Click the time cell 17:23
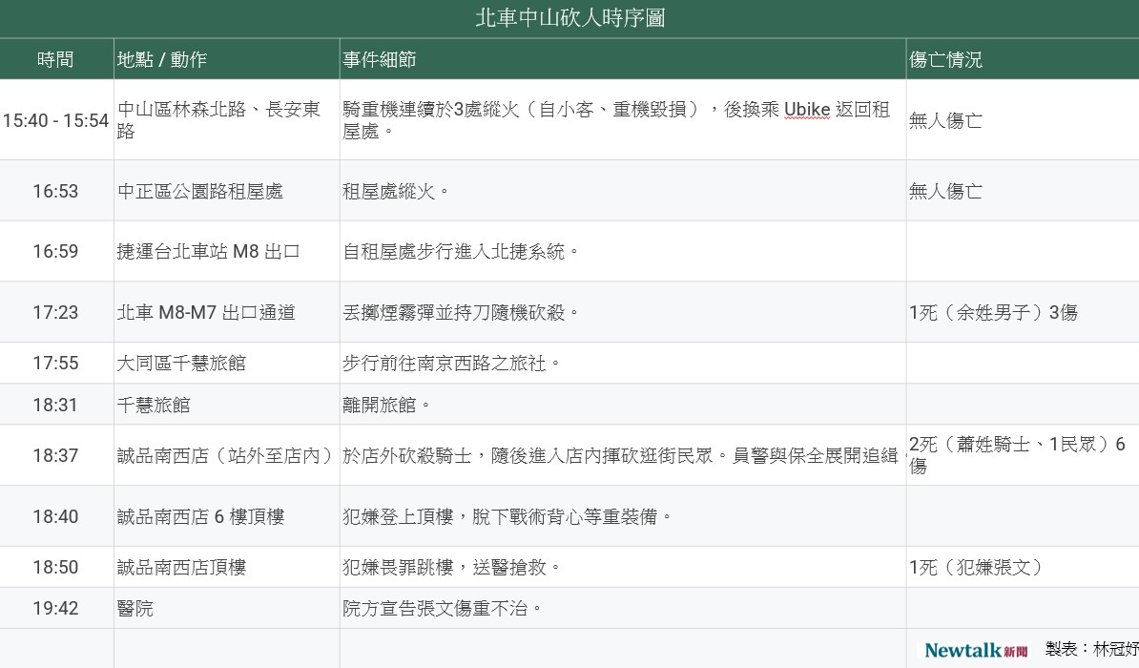The width and height of the screenshot is (1139, 668). (x=55, y=313)
